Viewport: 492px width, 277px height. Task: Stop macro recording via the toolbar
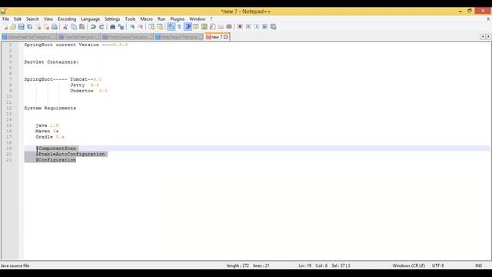click(x=248, y=27)
